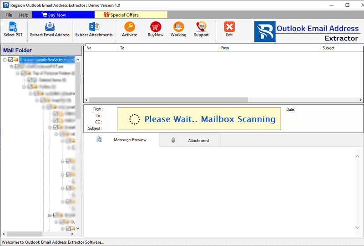The height and width of the screenshot is (246, 364).
Task: Click the Mail Folder horizontal scrollbar thumb
Action: tap(25, 234)
